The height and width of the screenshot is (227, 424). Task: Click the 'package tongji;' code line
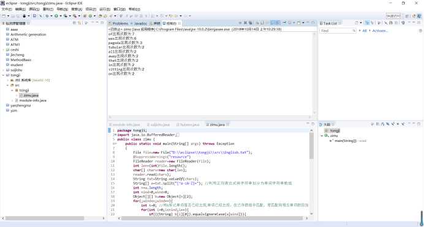click(x=132, y=130)
